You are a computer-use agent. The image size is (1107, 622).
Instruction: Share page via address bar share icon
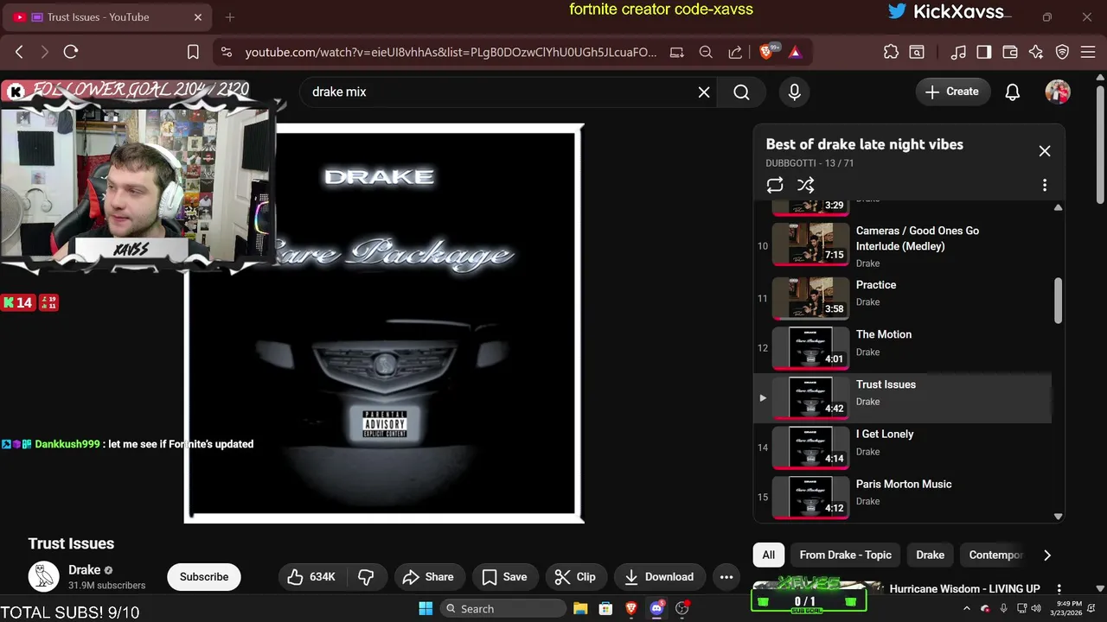pyautogui.click(x=735, y=52)
